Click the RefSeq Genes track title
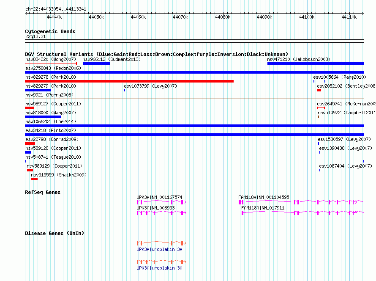The height and width of the screenshot is (281, 376). [43, 192]
